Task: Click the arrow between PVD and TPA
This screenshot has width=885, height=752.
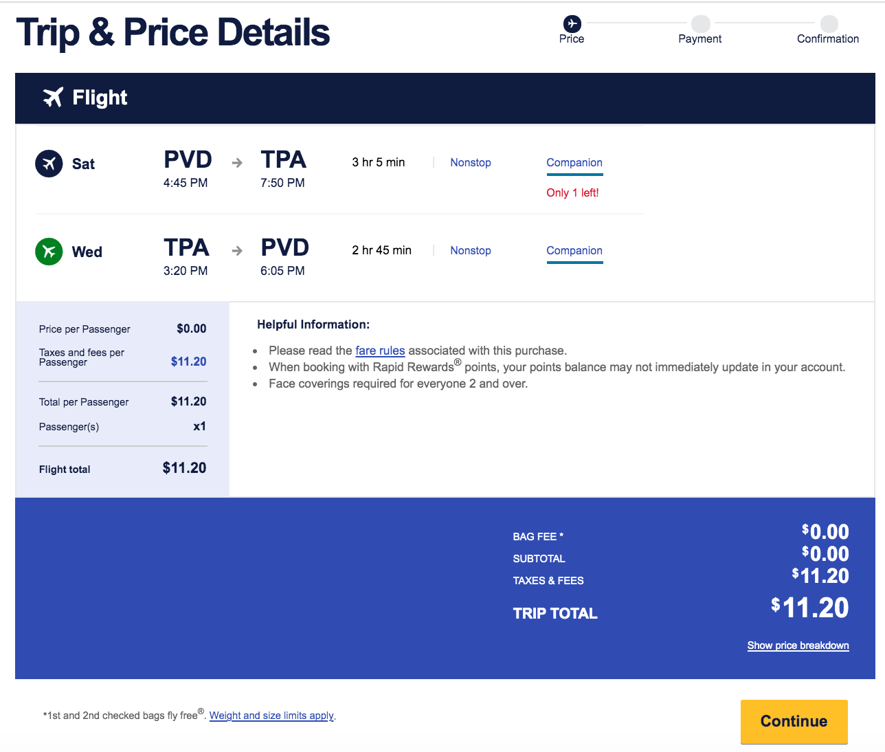Action: click(236, 163)
